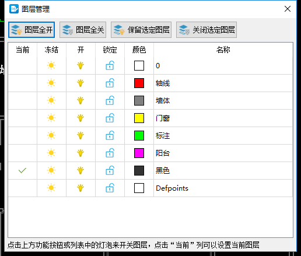The height and width of the screenshot is (256, 301).
Task: Open the magenta color swatch of 阳台
Action: tap(139, 153)
